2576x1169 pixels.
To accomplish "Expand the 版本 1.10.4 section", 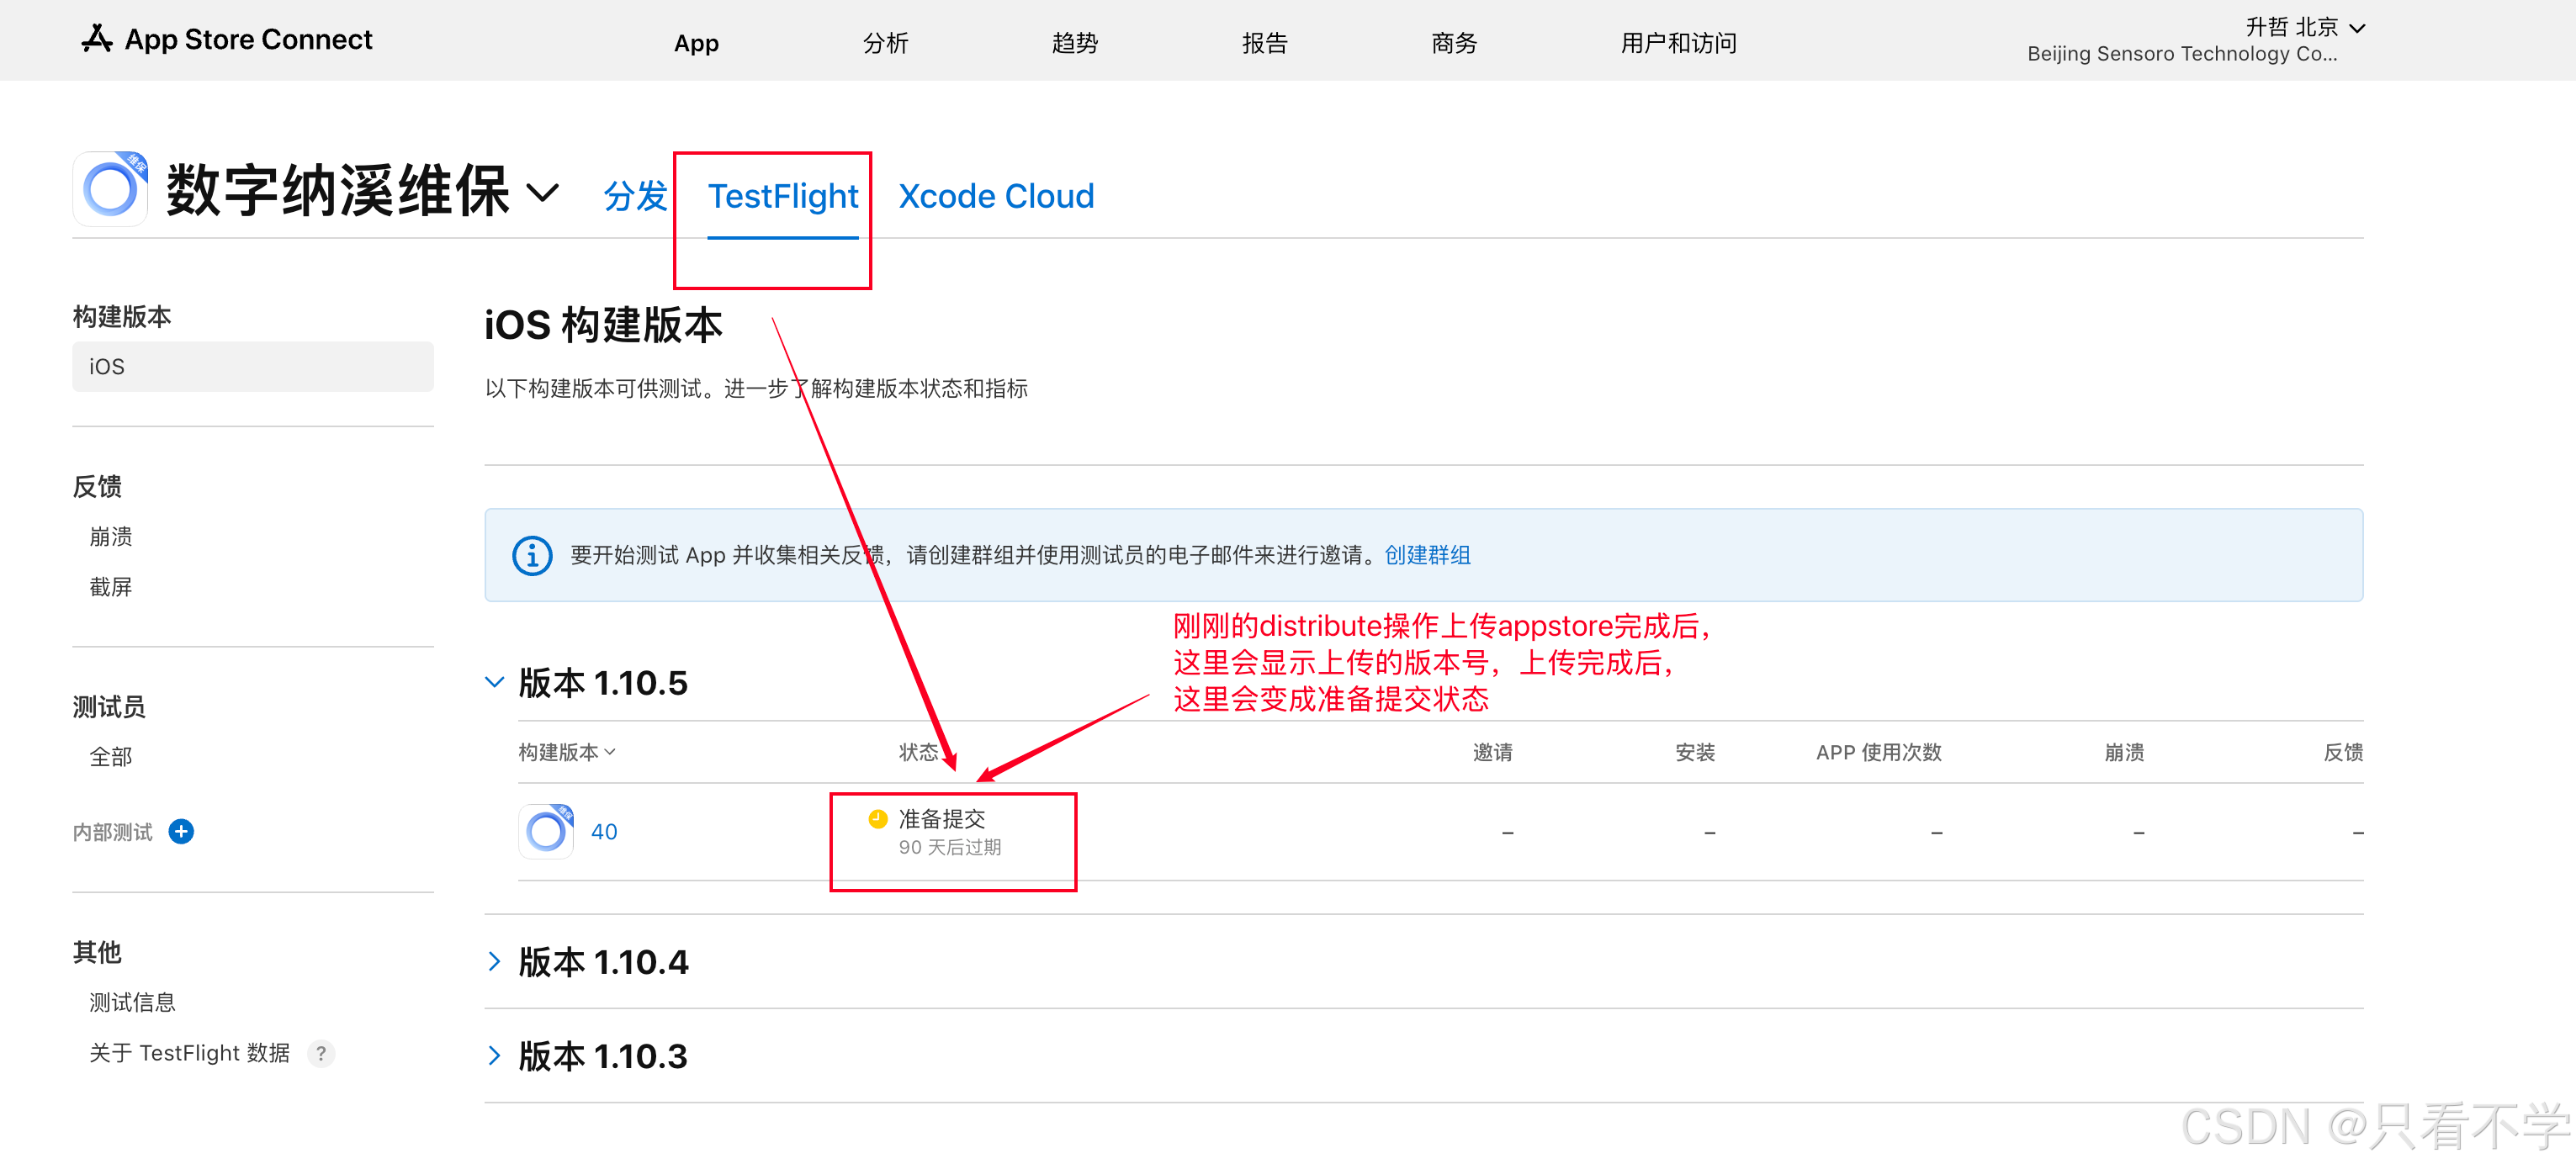I will pyautogui.click(x=494, y=962).
